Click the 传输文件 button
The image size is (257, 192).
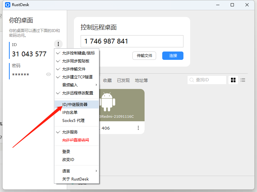coord(144,56)
